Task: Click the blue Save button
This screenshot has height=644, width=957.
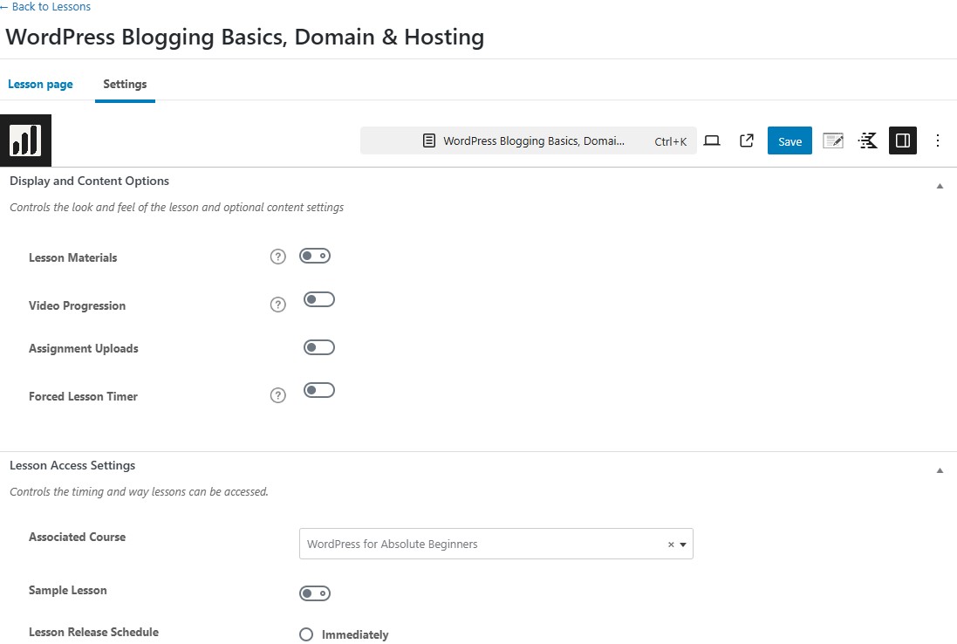Action: click(x=790, y=141)
